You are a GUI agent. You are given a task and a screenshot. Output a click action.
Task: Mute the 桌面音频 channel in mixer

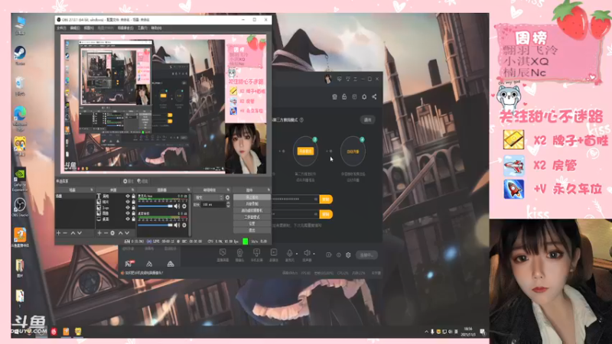point(177,225)
